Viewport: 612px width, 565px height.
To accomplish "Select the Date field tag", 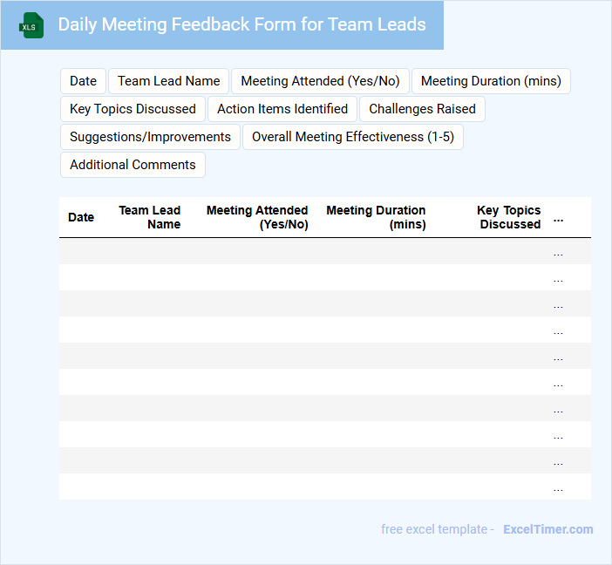I will [83, 81].
